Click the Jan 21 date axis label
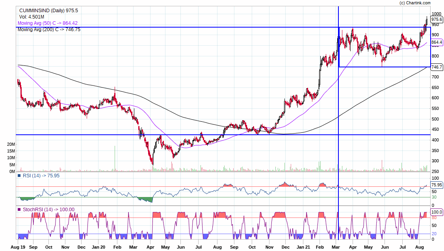This screenshot has height=251, width=444. 303,247
